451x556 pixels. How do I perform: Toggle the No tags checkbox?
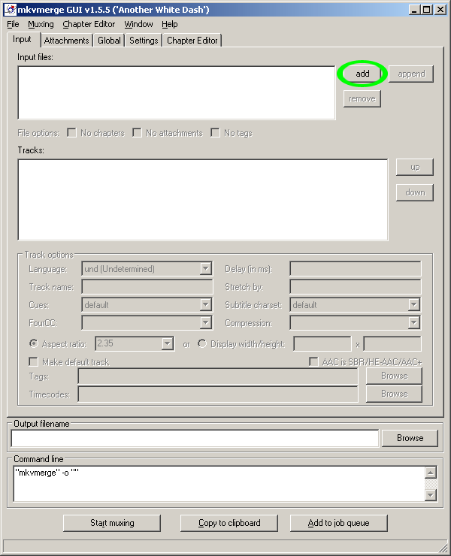(x=215, y=133)
